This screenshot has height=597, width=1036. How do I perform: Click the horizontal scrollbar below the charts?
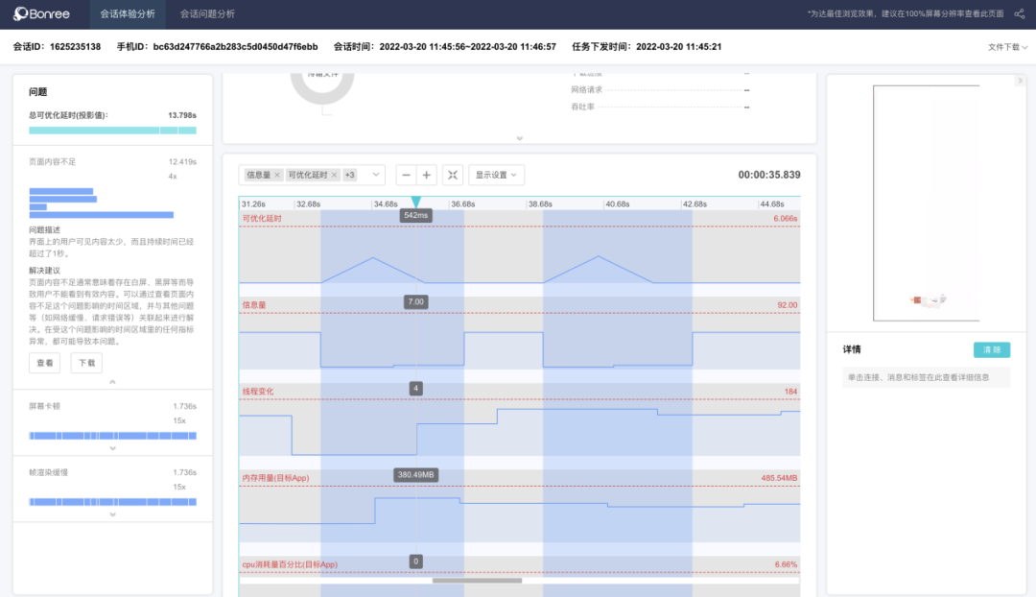pyautogui.click(x=477, y=581)
